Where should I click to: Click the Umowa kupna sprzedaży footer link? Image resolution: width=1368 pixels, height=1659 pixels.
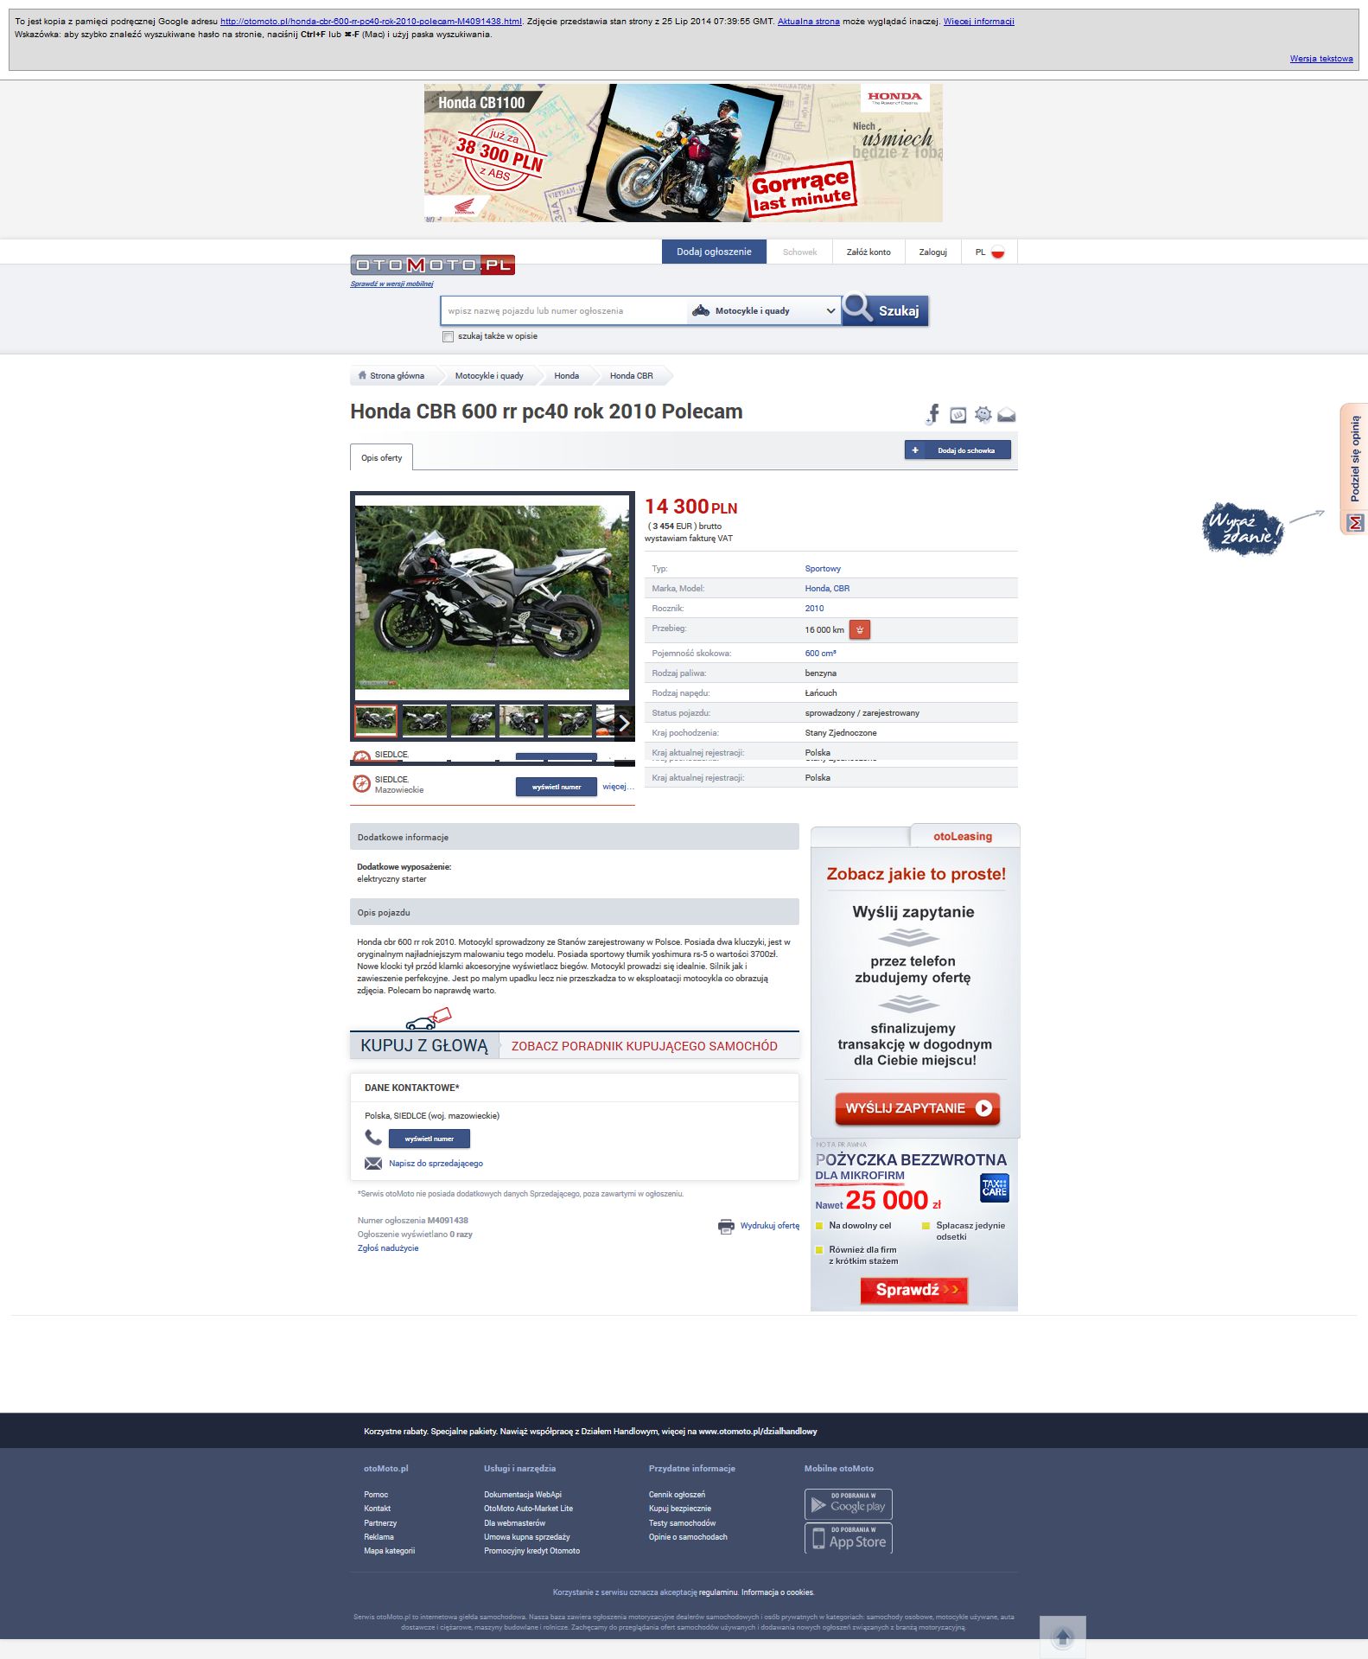coord(527,1537)
